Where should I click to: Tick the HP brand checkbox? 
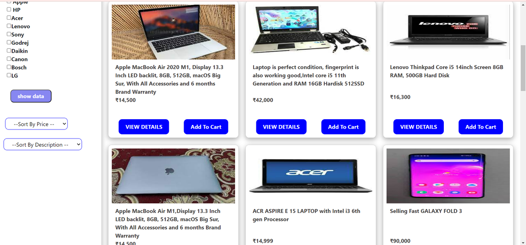9,9
